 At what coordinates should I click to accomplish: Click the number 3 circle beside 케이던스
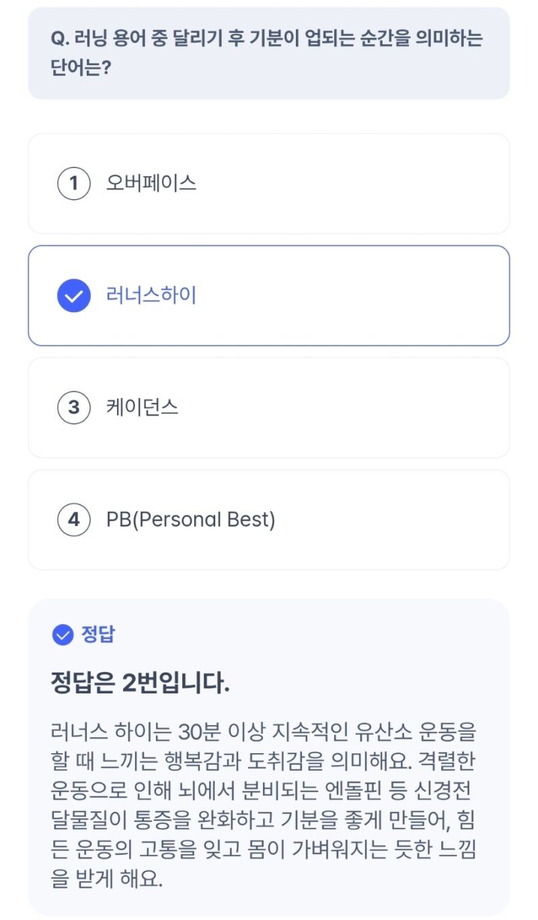coord(74,408)
